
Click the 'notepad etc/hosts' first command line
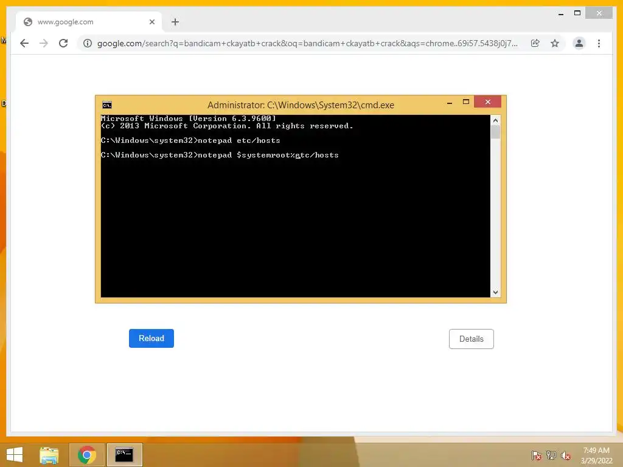(x=190, y=140)
